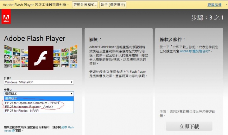Expand the 選擇版本 step 2 combo box

click(x=39, y=94)
